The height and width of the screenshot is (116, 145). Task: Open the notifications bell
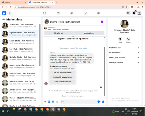[x=134, y=13]
